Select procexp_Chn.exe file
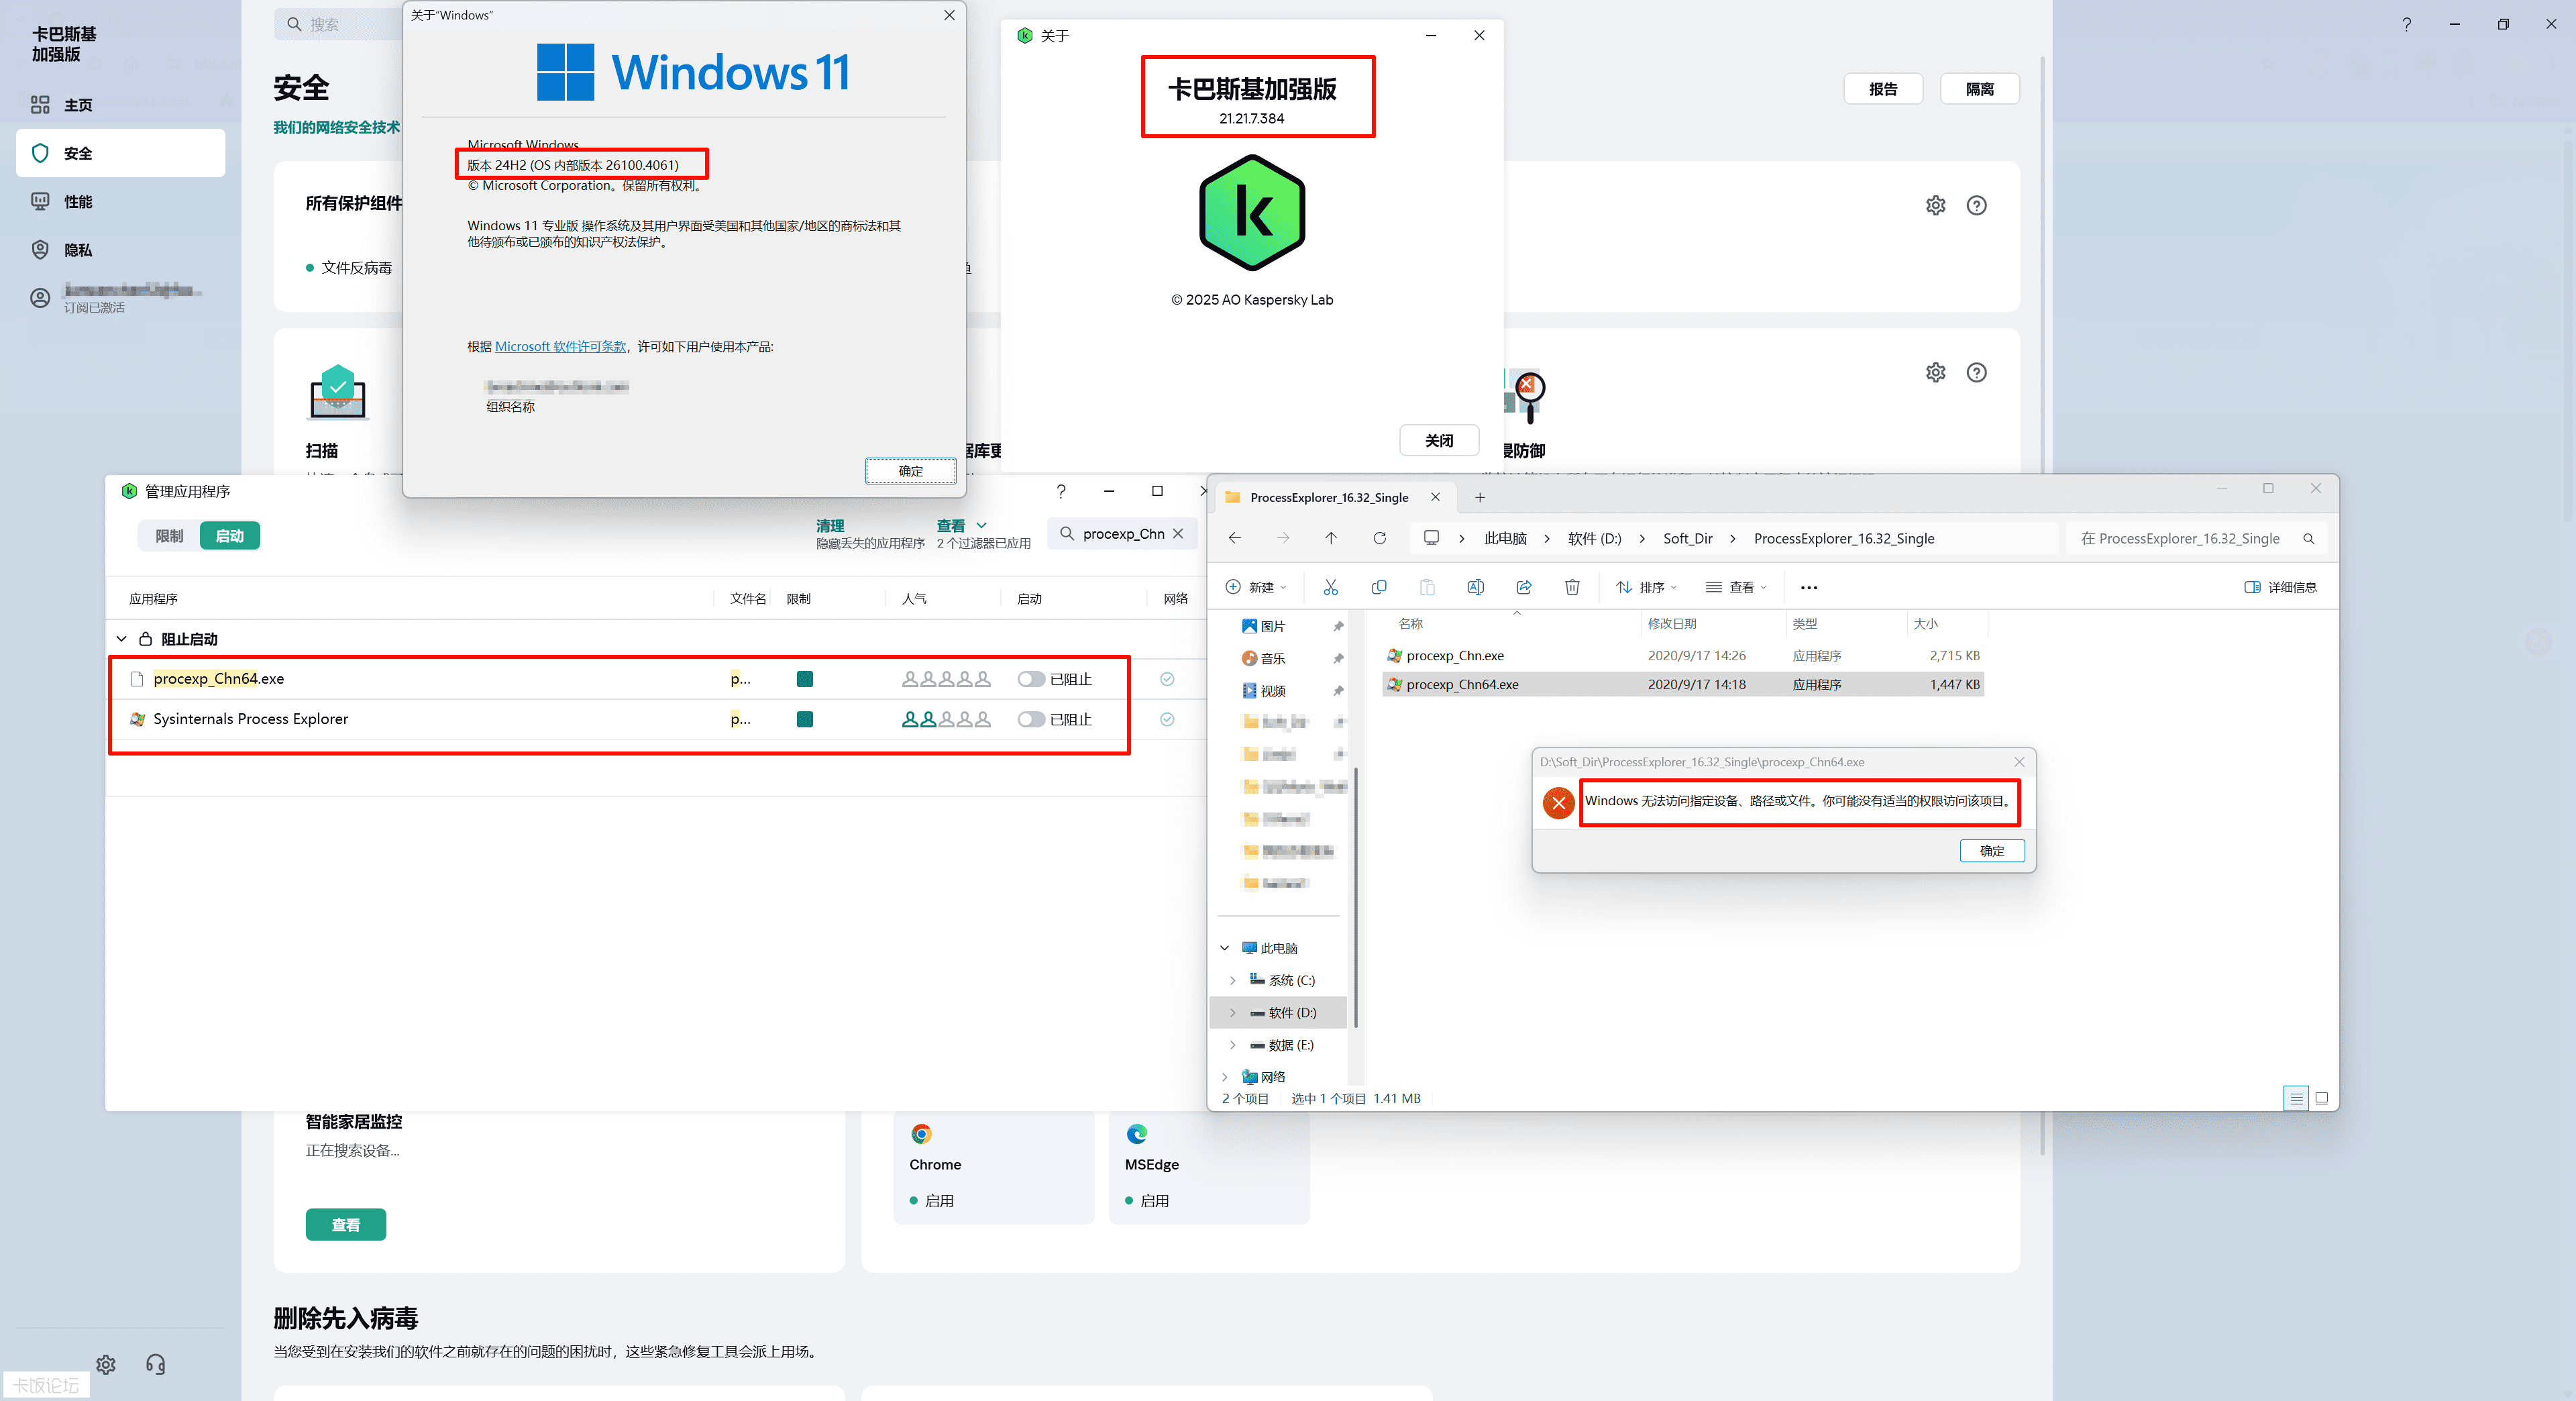Image resolution: width=2576 pixels, height=1401 pixels. [x=1682, y=656]
